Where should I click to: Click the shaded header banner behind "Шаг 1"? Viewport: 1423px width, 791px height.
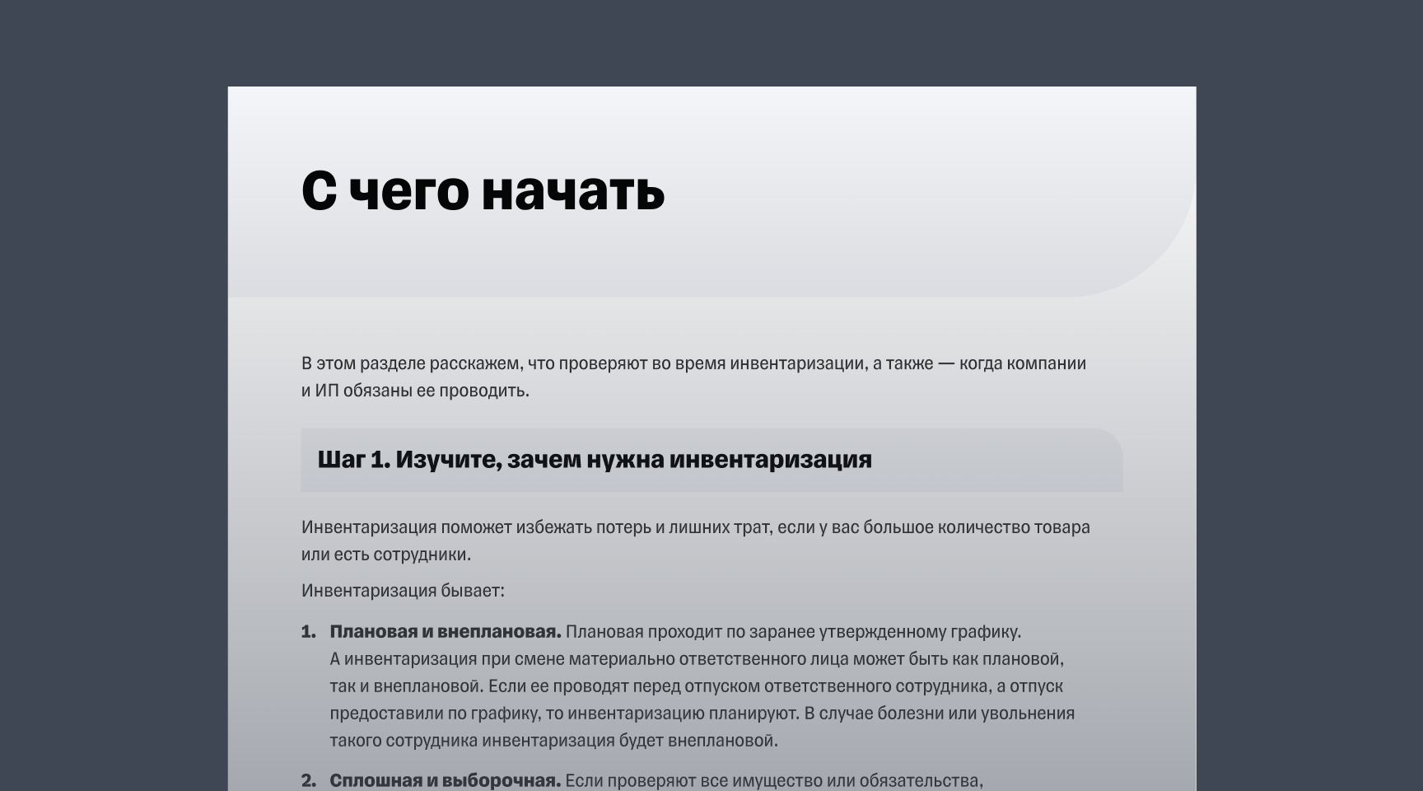click(x=988, y=459)
